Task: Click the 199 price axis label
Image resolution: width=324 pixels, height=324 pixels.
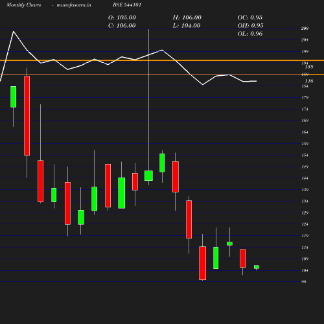Action: pos(305,51)
